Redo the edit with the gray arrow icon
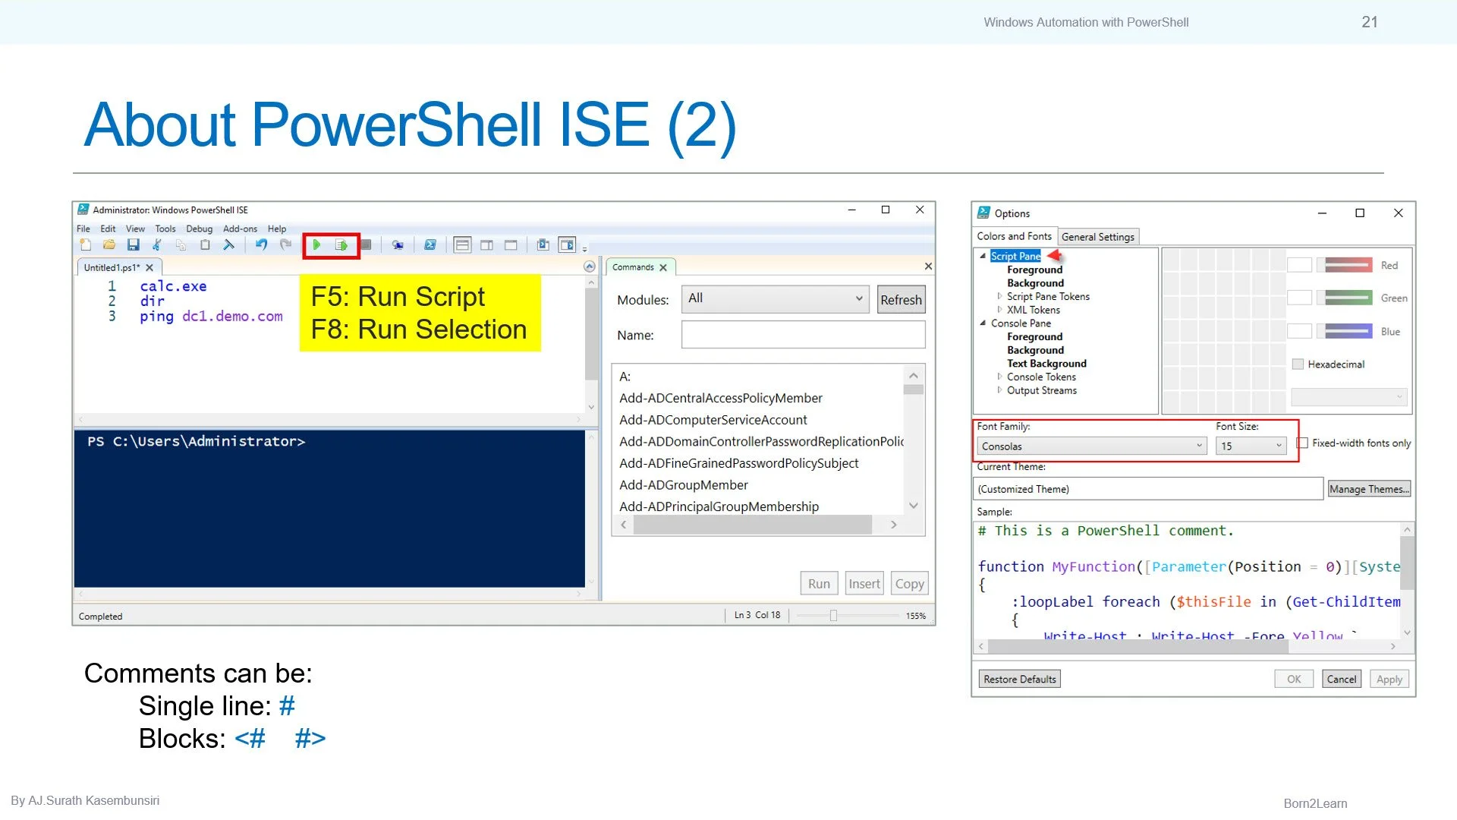The height and width of the screenshot is (820, 1457). [x=285, y=244]
